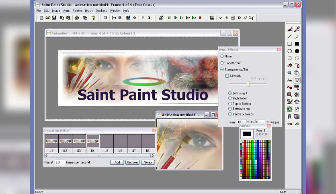Click the black foreground colour swatch

click(x=247, y=134)
